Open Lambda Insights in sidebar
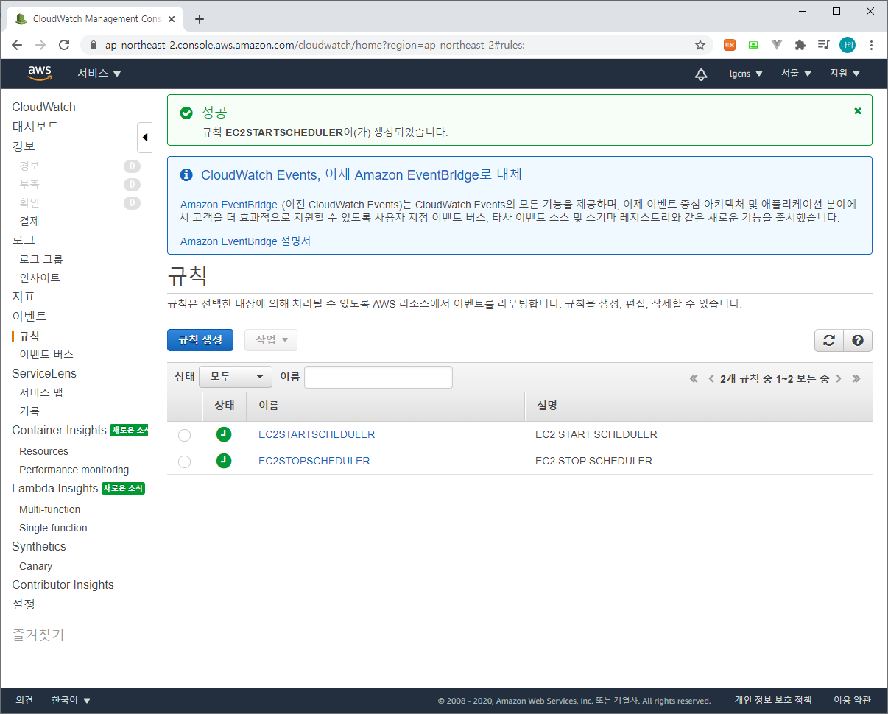 54,489
